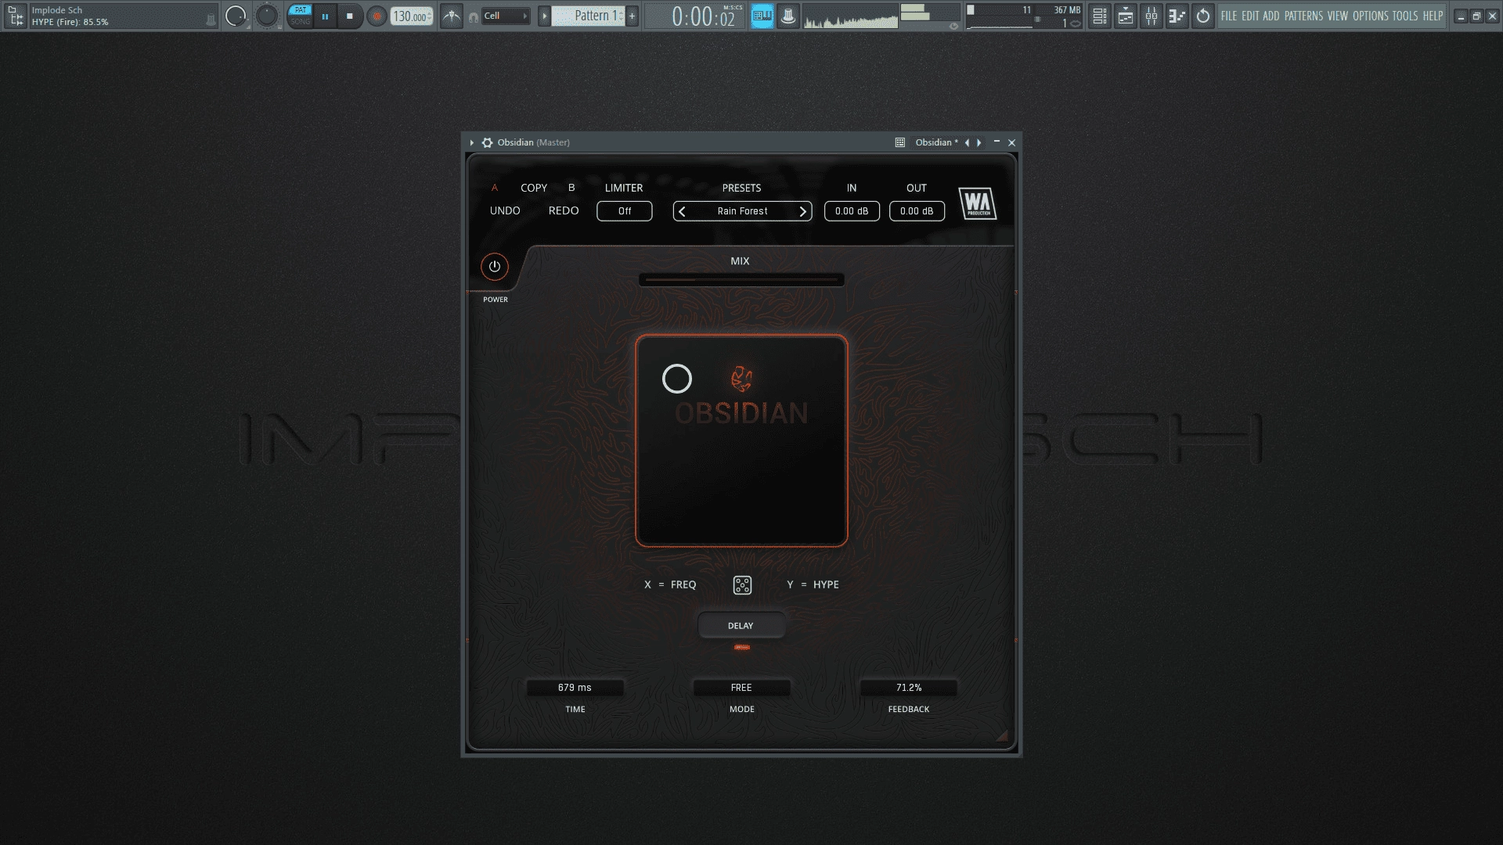The width and height of the screenshot is (1503, 845).
Task: Click the W.A. Production logo
Action: pyautogui.click(x=978, y=203)
